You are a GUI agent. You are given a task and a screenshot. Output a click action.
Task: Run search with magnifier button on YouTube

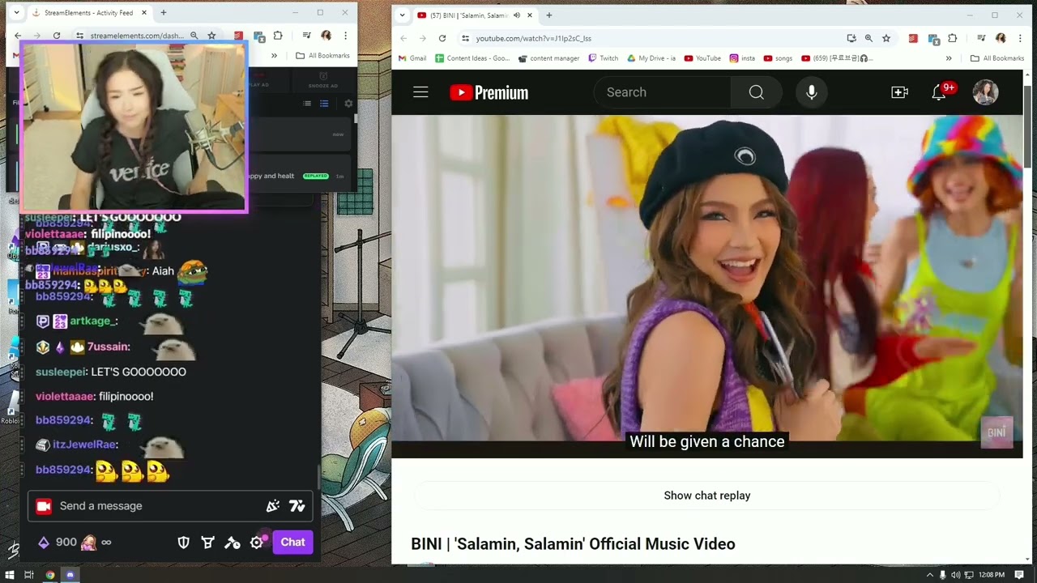pyautogui.click(x=756, y=92)
